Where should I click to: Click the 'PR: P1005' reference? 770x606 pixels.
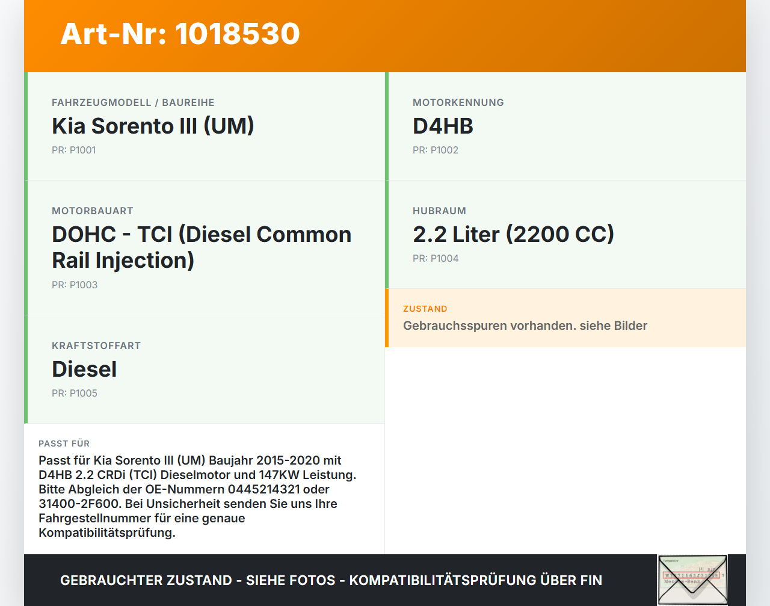point(75,393)
